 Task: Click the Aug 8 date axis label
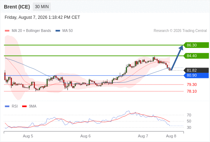(x=171, y=136)
